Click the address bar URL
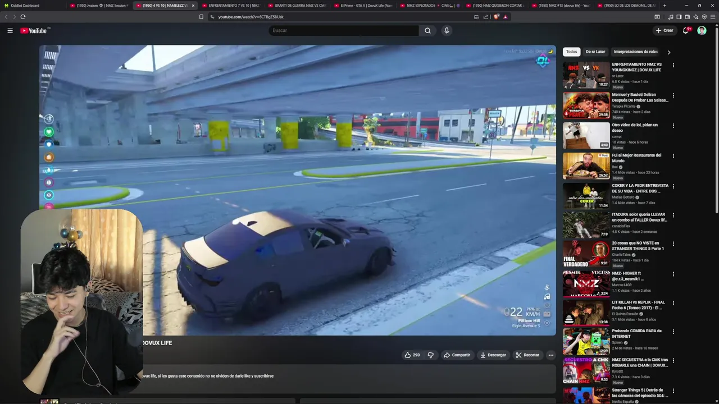Viewport: 719px width, 404px height. point(251,17)
